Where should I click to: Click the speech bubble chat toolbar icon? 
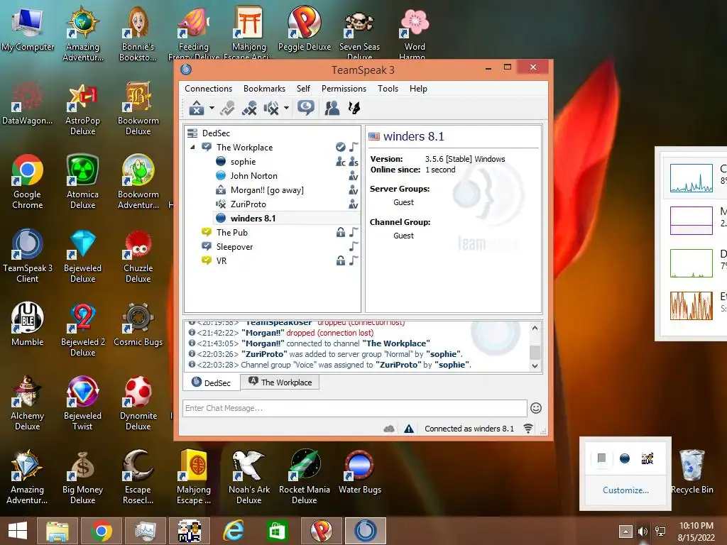pyautogui.click(x=305, y=108)
